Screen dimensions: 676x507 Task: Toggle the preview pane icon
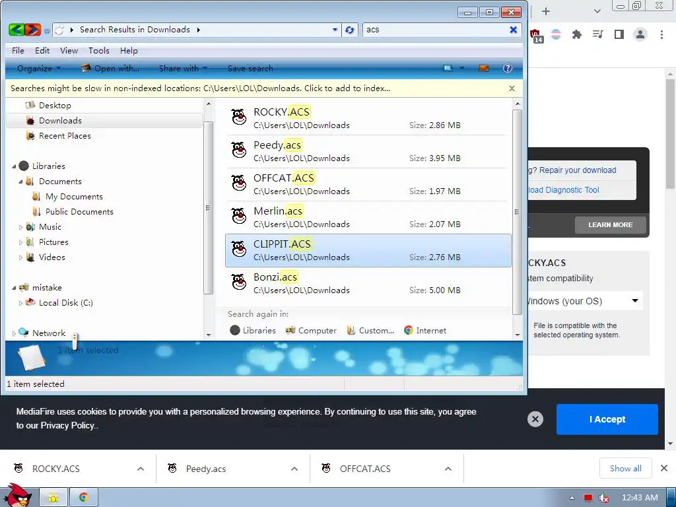(484, 68)
